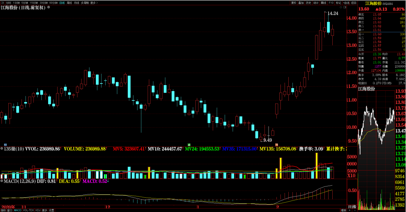The width and height of the screenshot is (406, 212).
Task: Open the 统计 statistics button
Action: point(316,3)
